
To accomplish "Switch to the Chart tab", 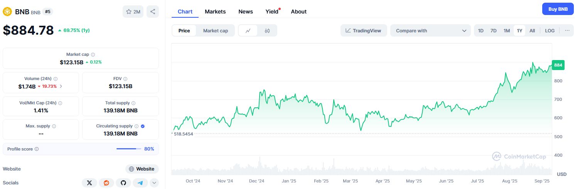I will pyautogui.click(x=185, y=12).
